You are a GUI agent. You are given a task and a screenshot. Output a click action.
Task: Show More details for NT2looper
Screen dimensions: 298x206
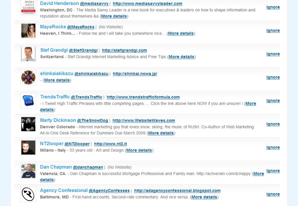[x=139, y=150]
